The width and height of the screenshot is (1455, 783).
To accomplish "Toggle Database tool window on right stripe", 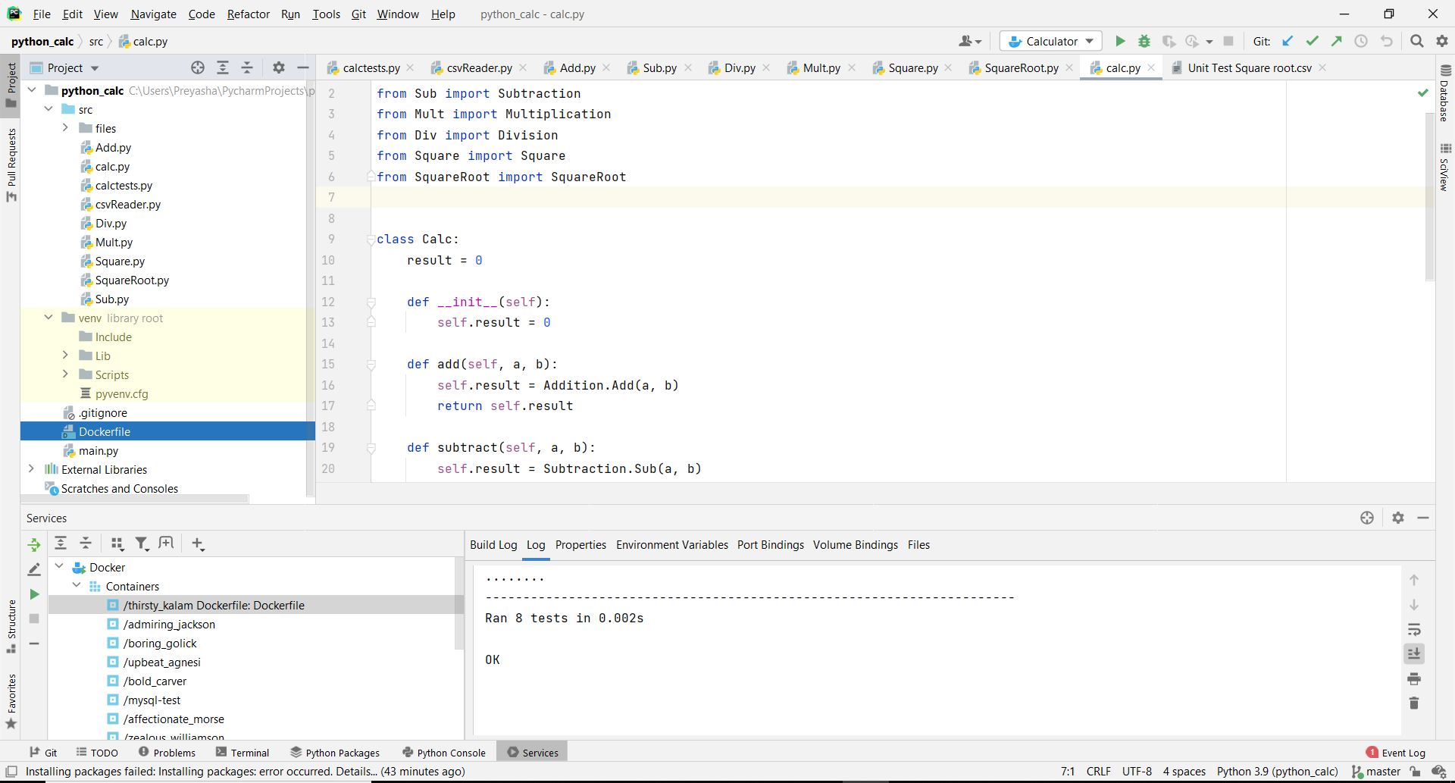I will click(x=1444, y=93).
